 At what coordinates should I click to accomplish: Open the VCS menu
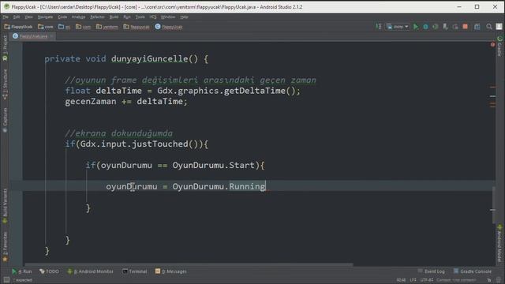[x=152, y=17]
